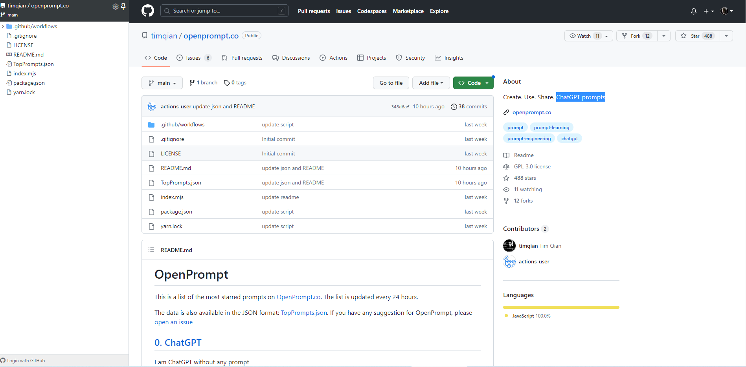
Task: Click Login with GitHub in the sidebar
Action: coord(23,360)
